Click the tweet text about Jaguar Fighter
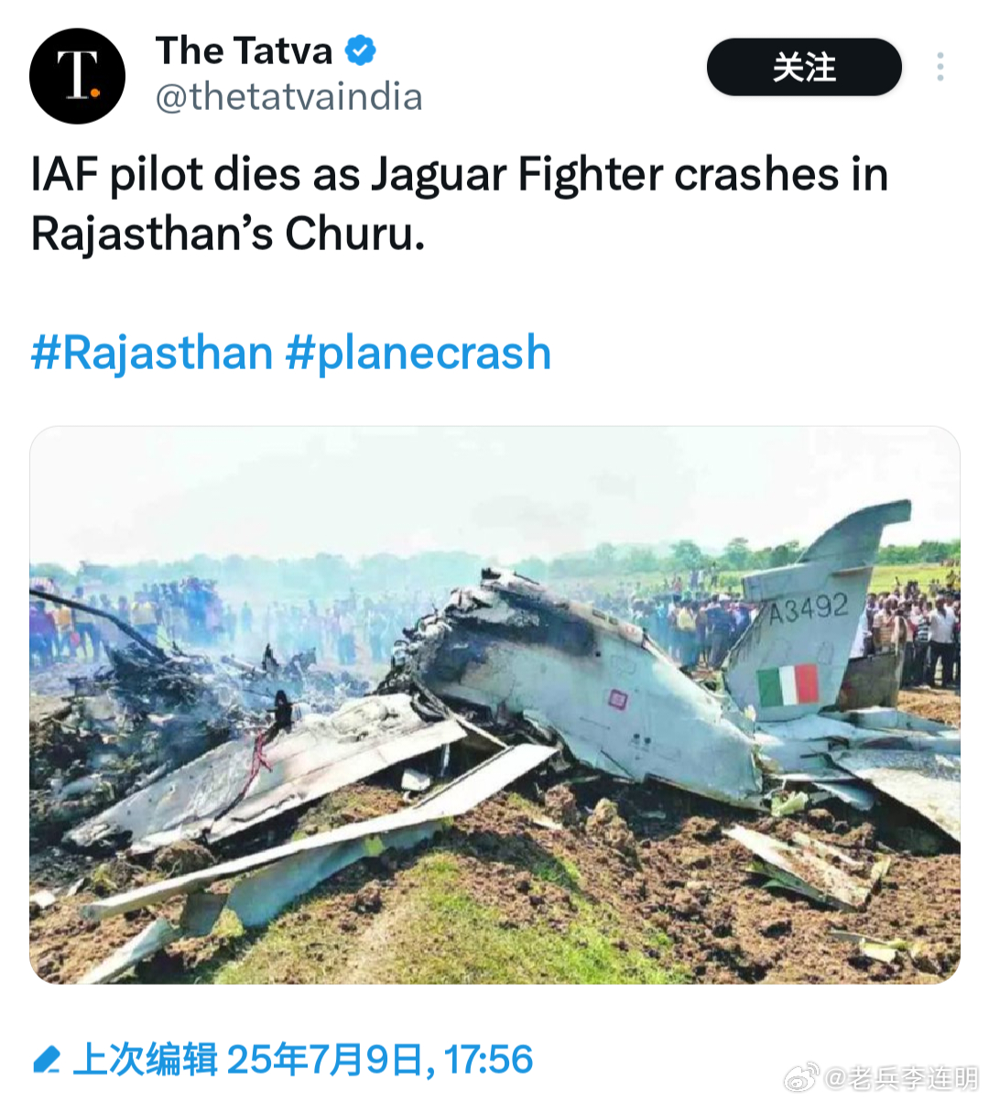This screenshot has width=989, height=1102. [460, 204]
